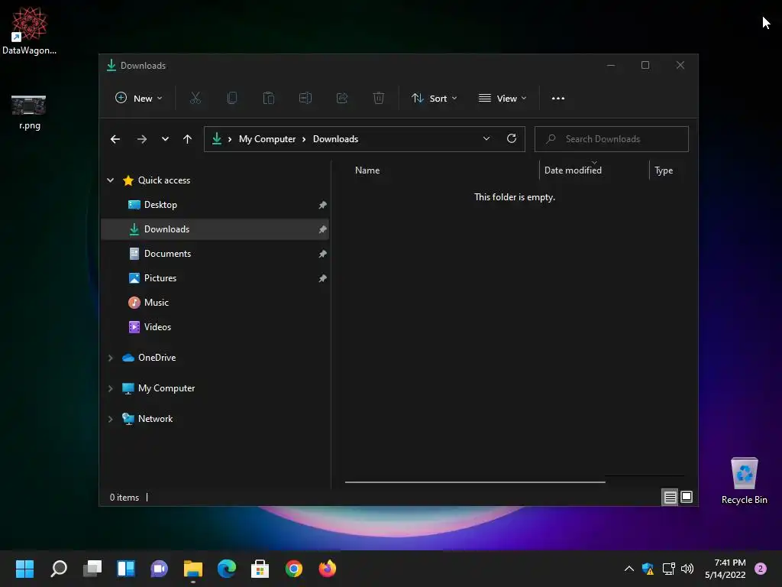This screenshot has width=782, height=587.
Task: Click Downloads in address breadcrumb
Action: pos(336,139)
